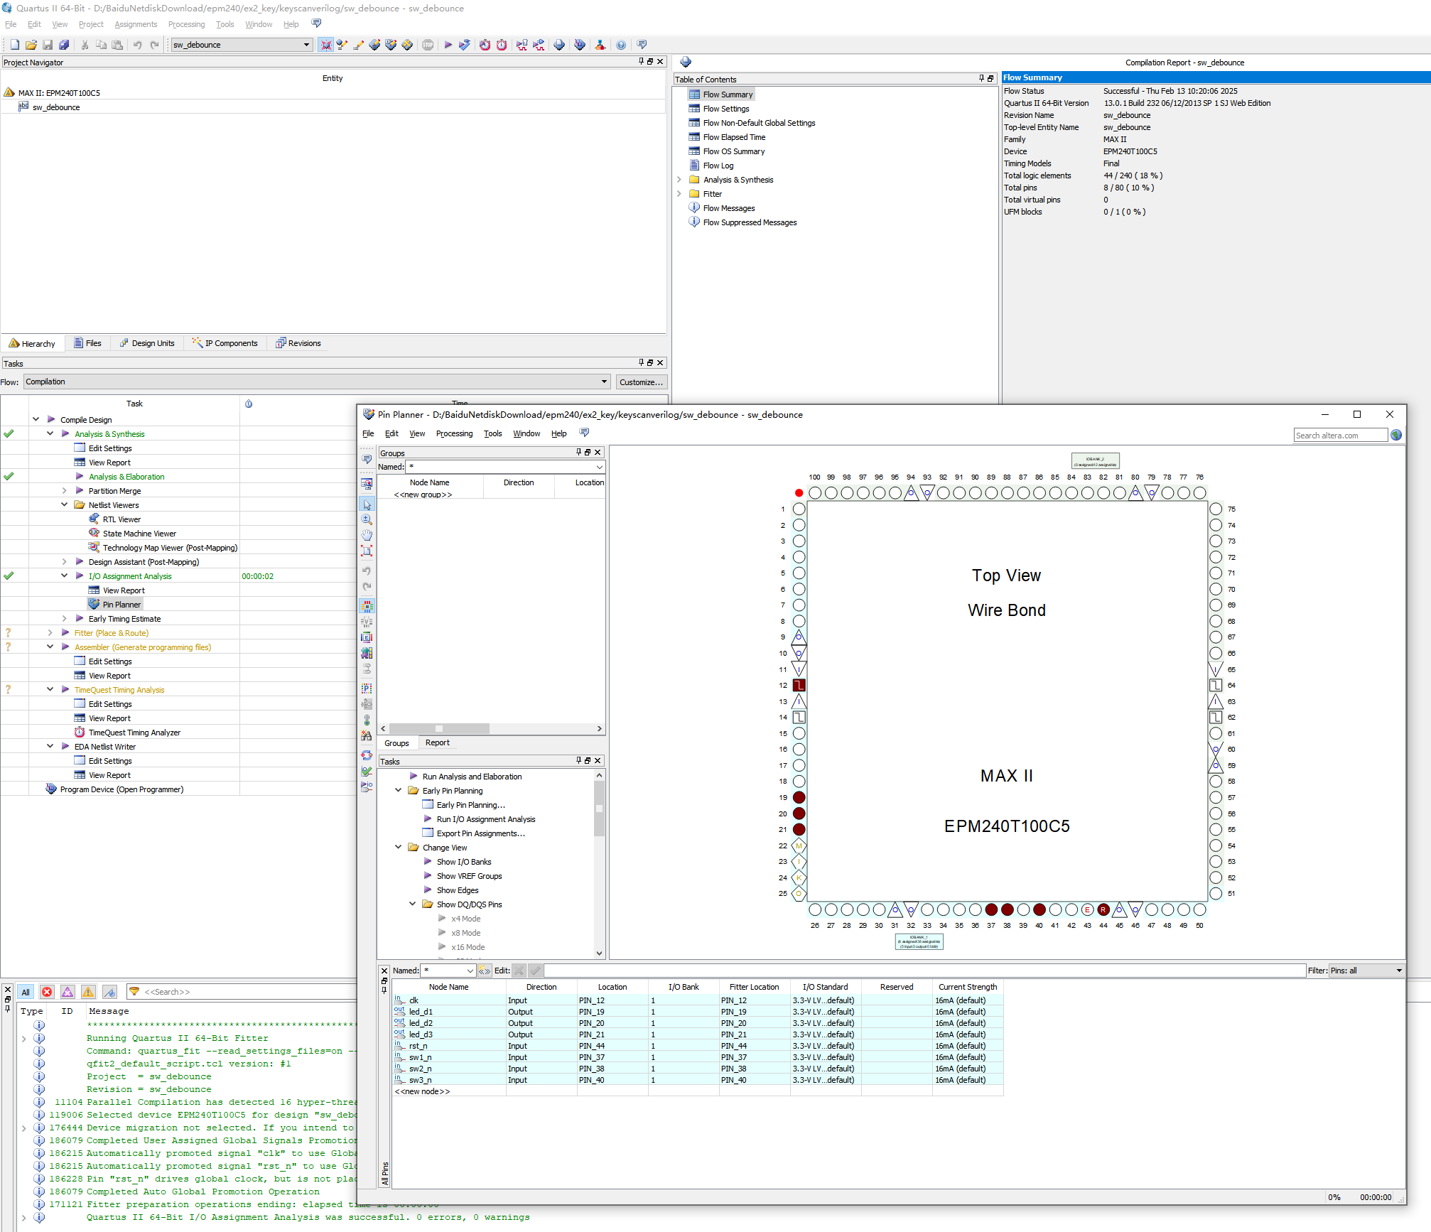Open the RTL Viewer task
Screen dimensions: 1431x1232
click(x=121, y=519)
